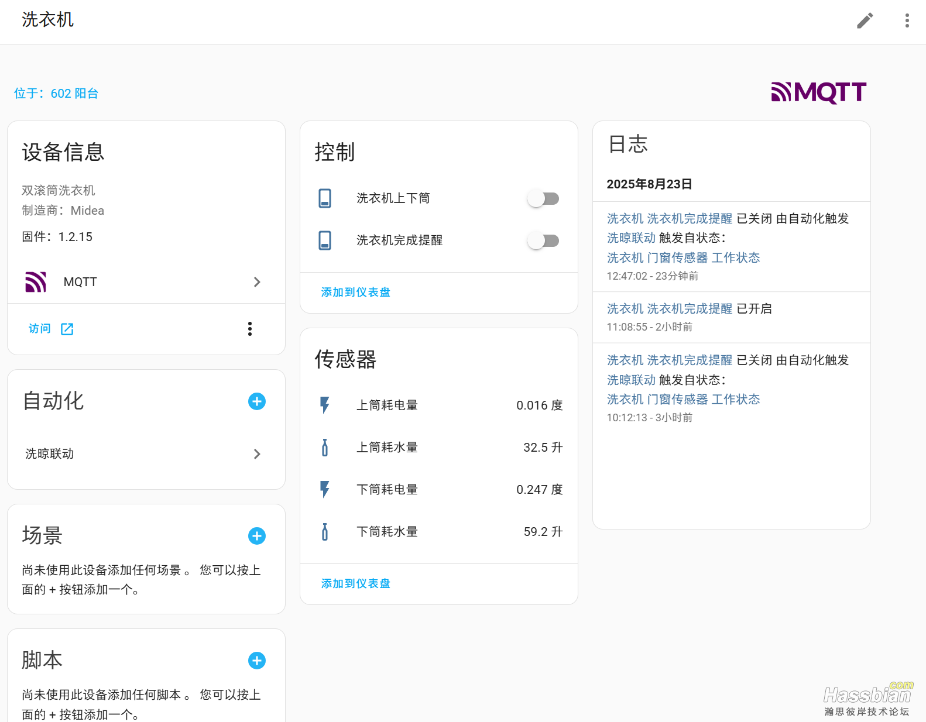Viewport: 926px width, 722px height.
Task: Open the 上筒耗水量 sensor entity
Action: coord(439,448)
